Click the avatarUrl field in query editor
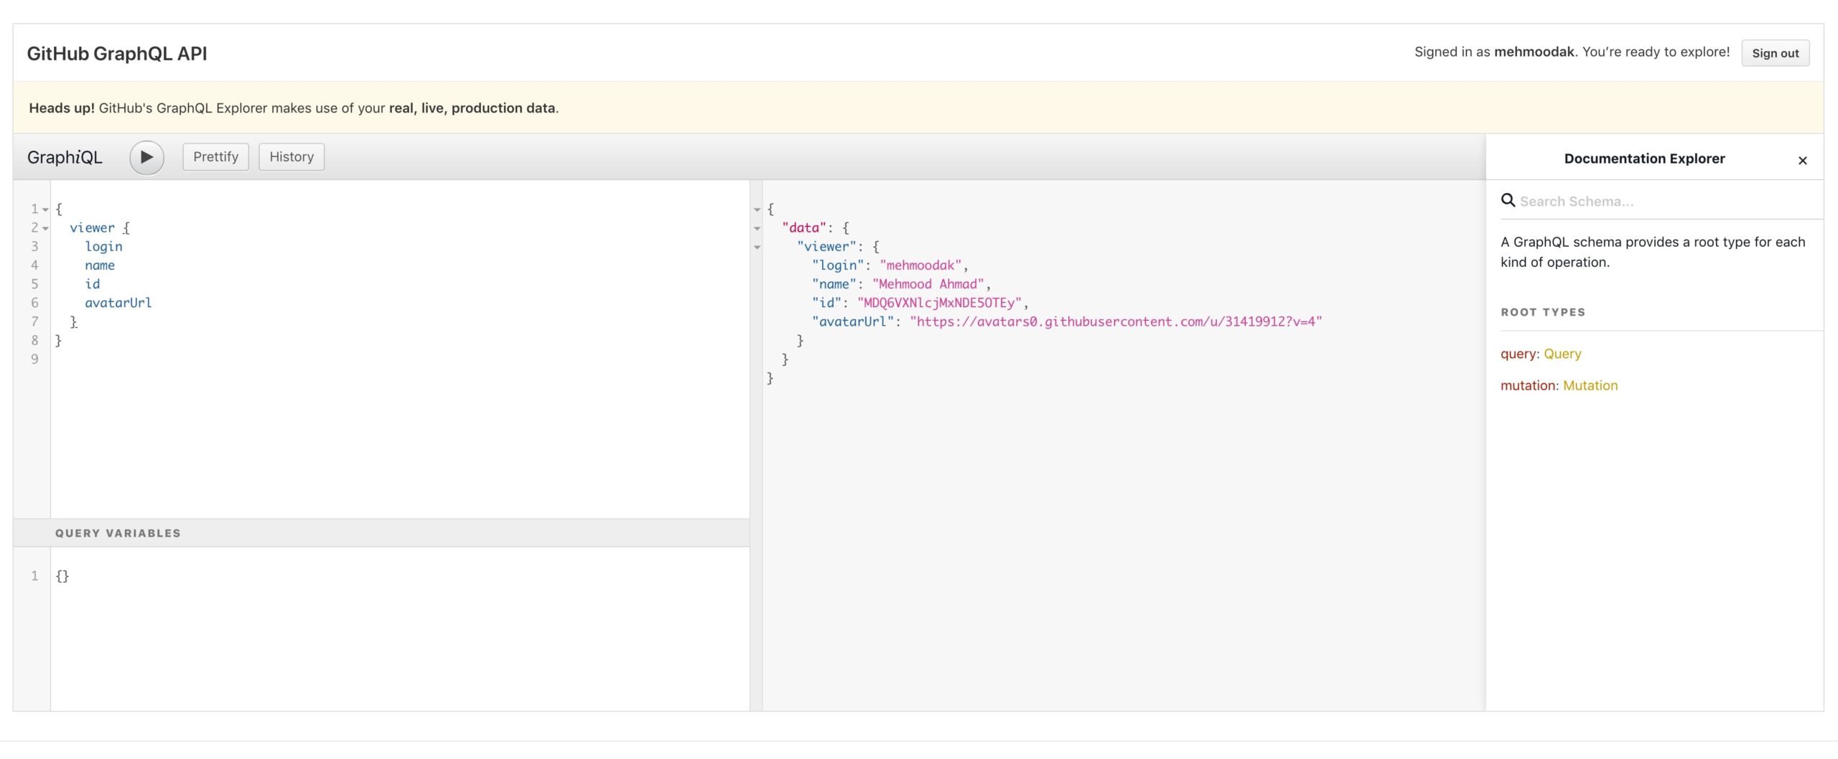The height and width of the screenshot is (759, 1838). (118, 303)
